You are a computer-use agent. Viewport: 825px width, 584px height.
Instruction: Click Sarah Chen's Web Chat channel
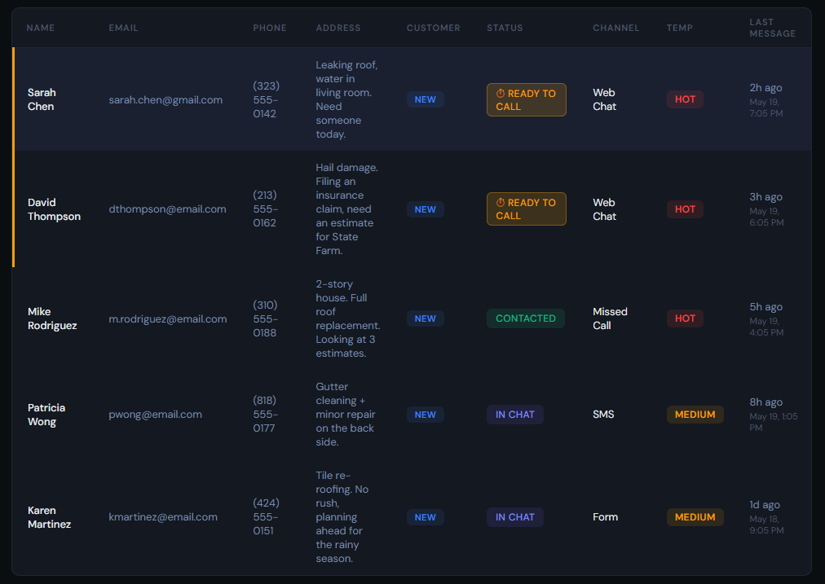[x=605, y=99]
